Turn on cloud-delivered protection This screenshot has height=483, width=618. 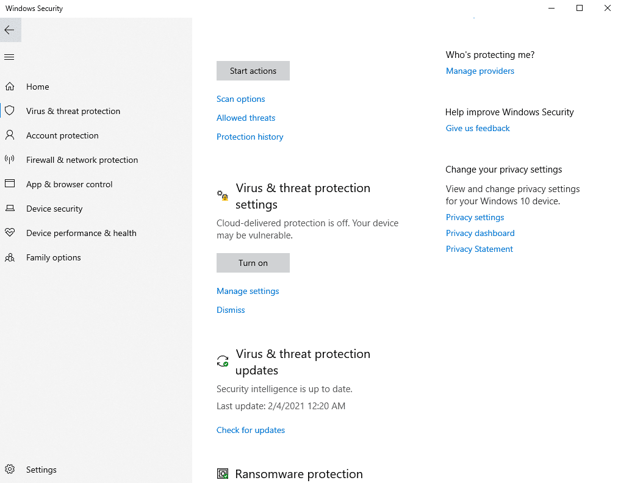click(253, 263)
